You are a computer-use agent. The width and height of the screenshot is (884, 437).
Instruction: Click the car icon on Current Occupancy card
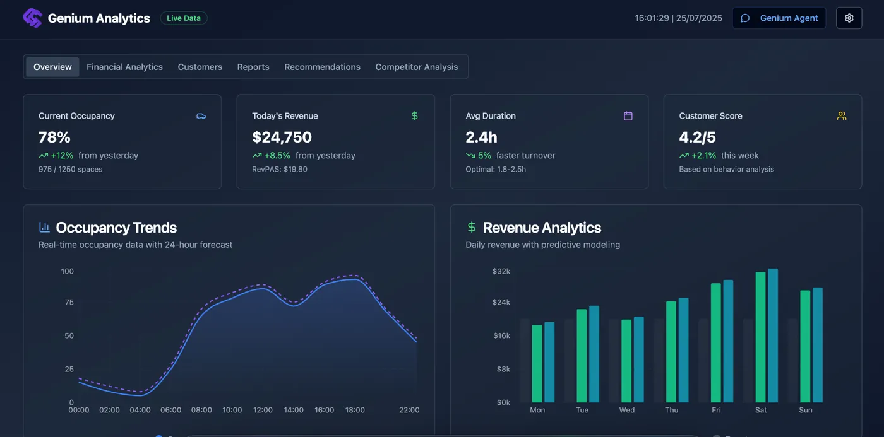coord(201,116)
